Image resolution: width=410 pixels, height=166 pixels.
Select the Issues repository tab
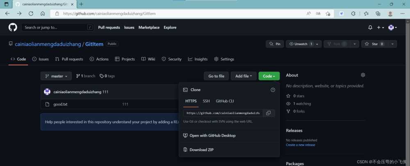pyautogui.click(x=41, y=59)
